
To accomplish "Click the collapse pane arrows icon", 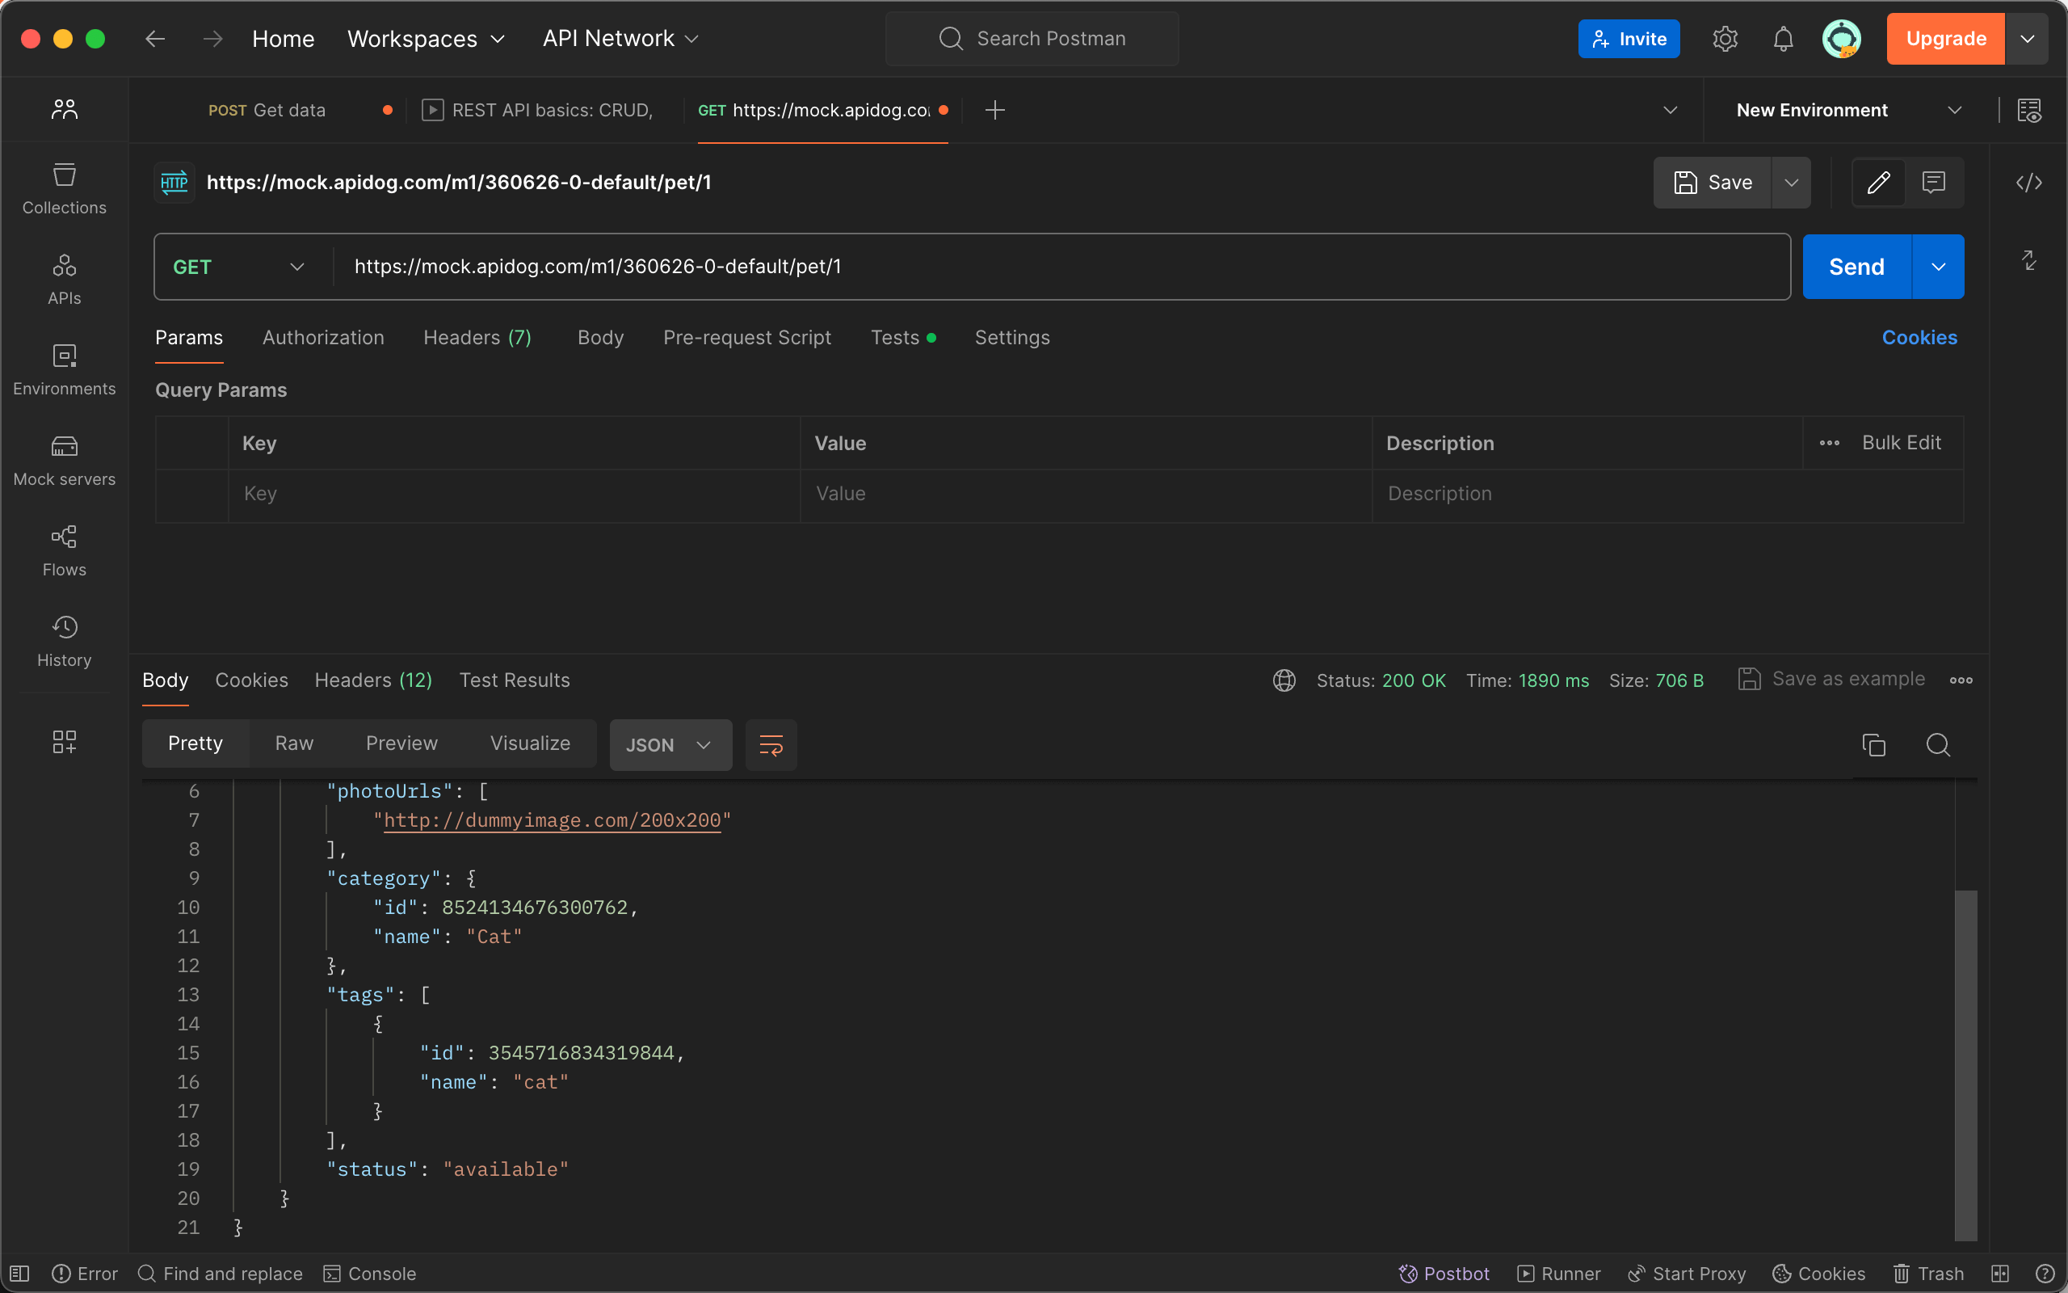I will (2028, 260).
